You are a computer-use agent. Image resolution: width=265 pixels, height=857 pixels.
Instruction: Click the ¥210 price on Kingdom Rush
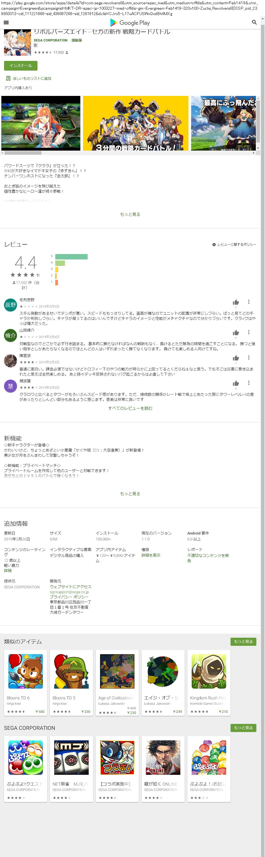click(x=223, y=712)
